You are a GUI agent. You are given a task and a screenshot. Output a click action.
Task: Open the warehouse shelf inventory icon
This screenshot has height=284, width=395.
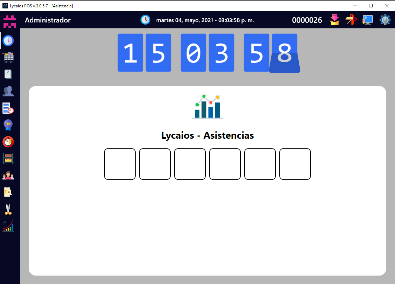[x=8, y=159]
